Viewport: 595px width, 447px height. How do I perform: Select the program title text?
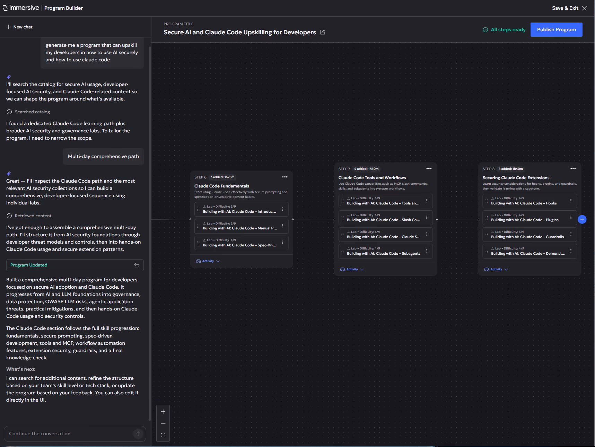click(x=240, y=32)
